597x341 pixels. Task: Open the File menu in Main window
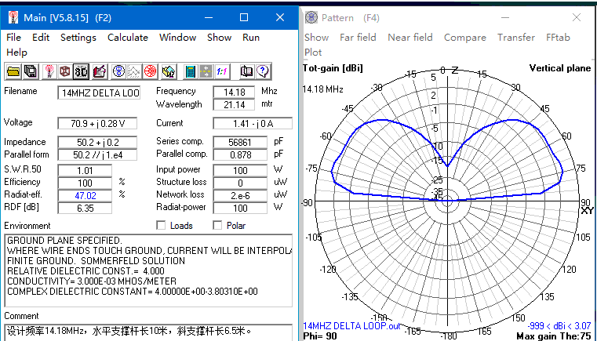point(13,38)
